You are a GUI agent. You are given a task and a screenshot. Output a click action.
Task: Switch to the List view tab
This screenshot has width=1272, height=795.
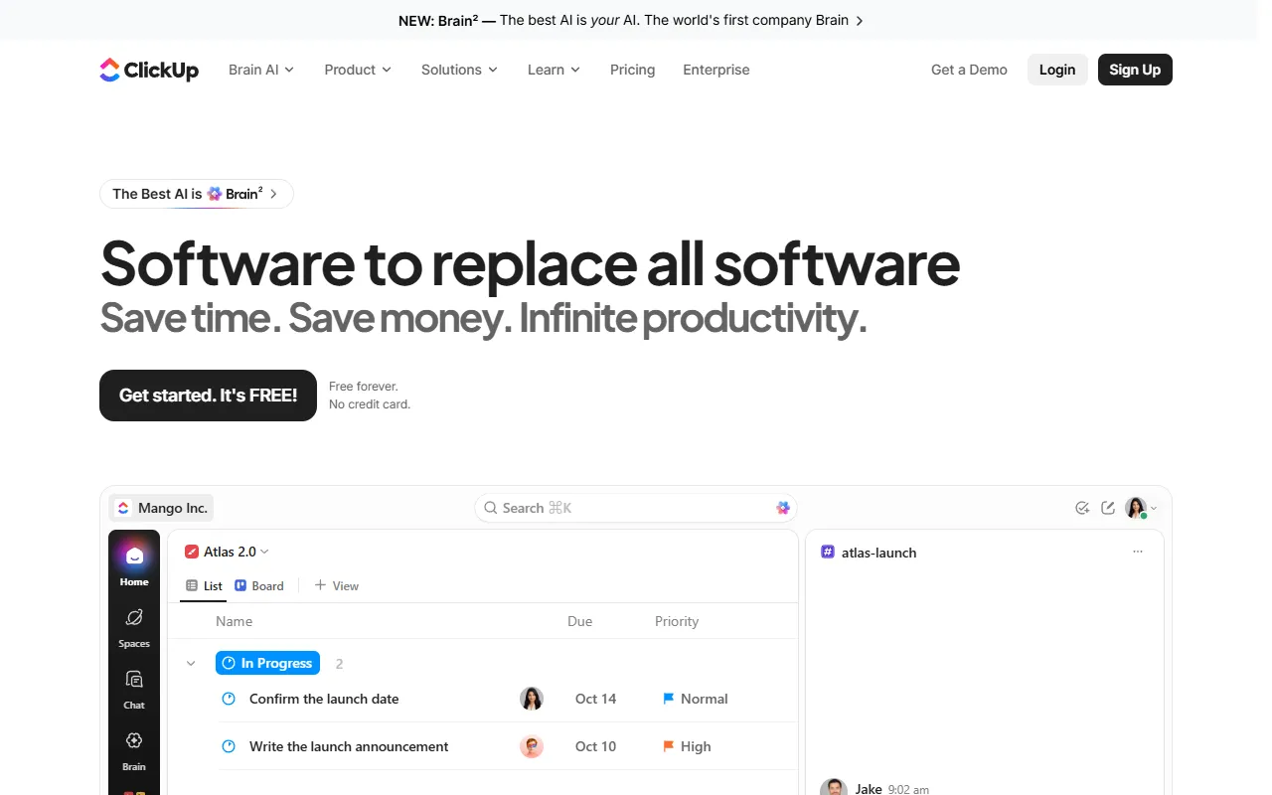pos(205,586)
